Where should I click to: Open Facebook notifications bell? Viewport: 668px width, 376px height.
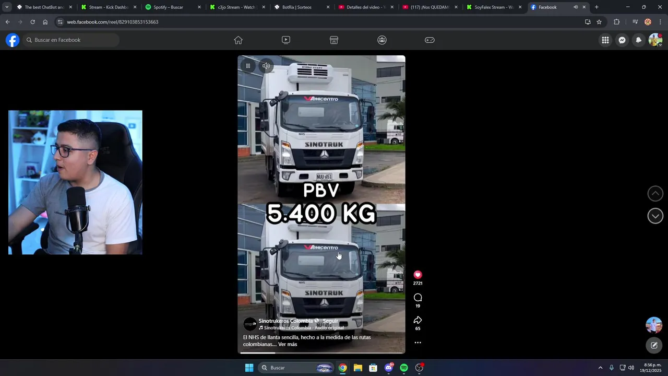638,40
